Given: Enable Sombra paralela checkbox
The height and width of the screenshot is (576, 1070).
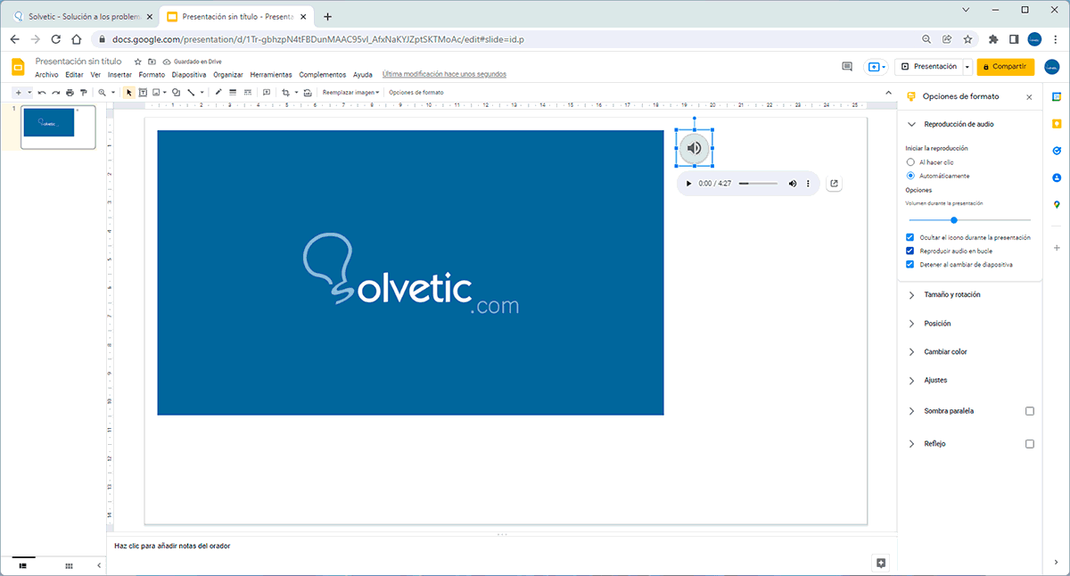Looking at the screenshot, I should coord(1030,411).
